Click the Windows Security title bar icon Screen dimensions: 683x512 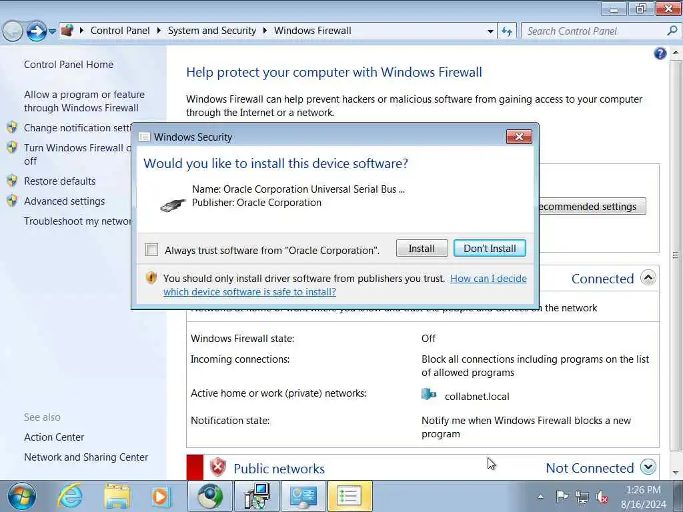pos(144,137)
